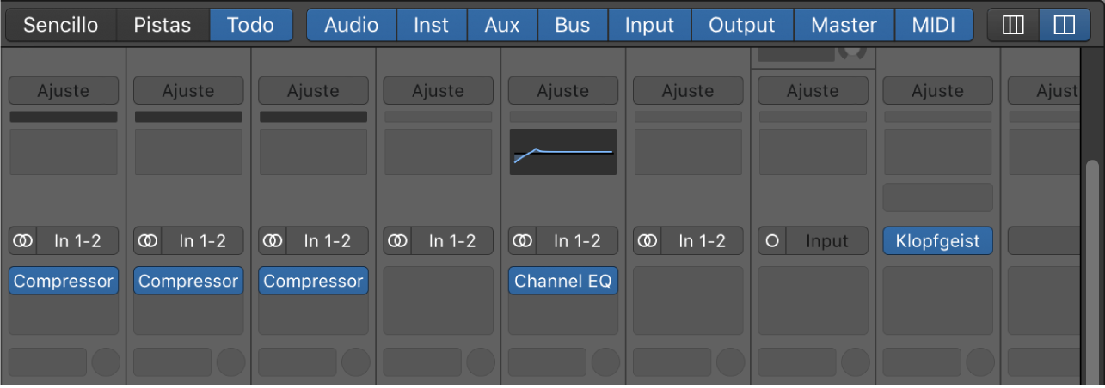Toggle the Audio channel strip filter

pos(351,25)
